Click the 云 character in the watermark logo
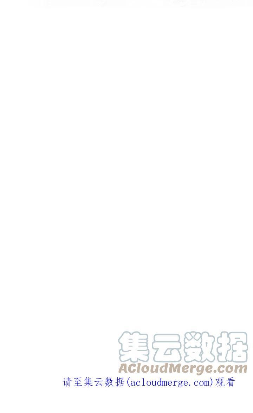253x413 pixels. [x=167, y=348]
